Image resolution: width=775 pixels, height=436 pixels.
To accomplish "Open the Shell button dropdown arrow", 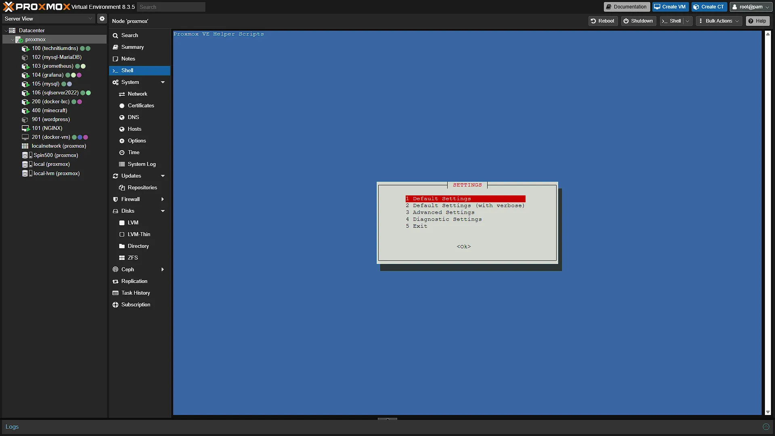I will [x=687, y=21].
